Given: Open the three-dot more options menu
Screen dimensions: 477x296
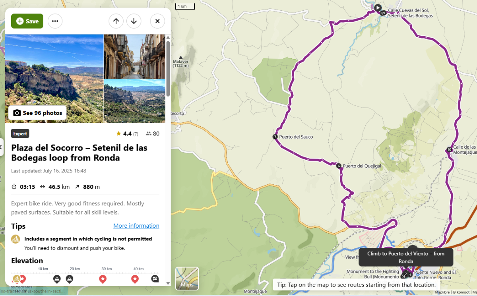Looking at the screenshot, I should click(55, 21).
